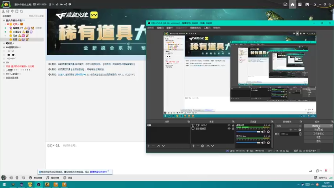Image resolution: width=334 pixels, height=188 pixels.
Task: Open transition properties gear in OBS
Action: (300, 130)
